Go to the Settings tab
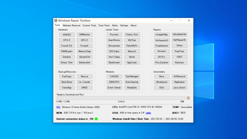Image resolution: width=247 pixels, height=139 pixels. [x=124, y=25]
